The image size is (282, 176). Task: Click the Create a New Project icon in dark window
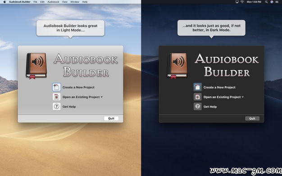[x=197, y=87]
